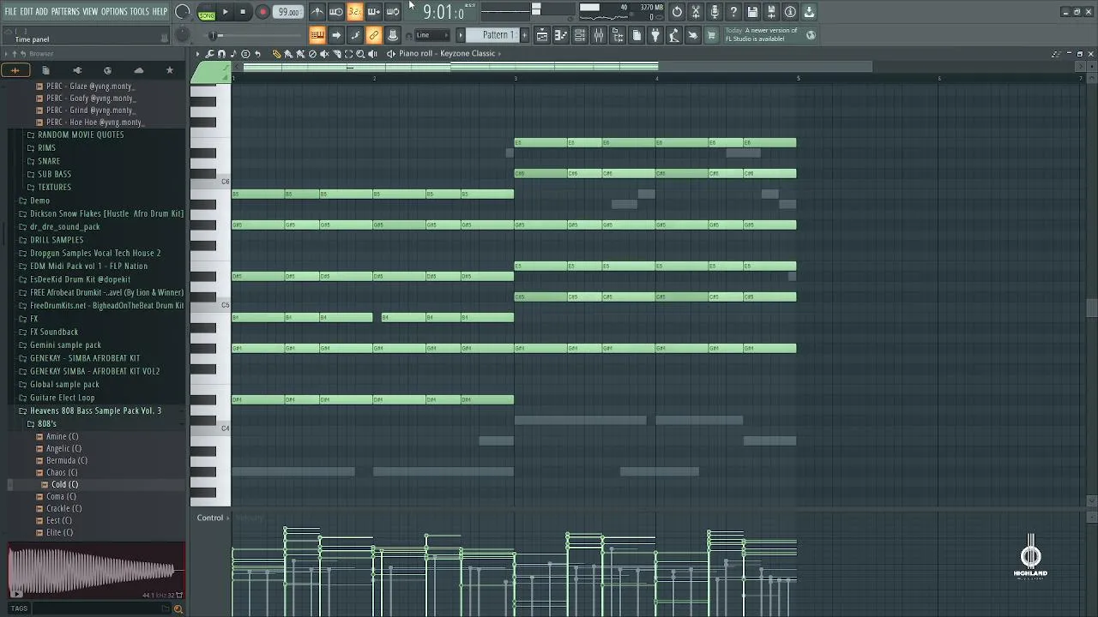Open the FILE menu
The height and width of the screenshot is (617, 1098).
coord(11,12)
